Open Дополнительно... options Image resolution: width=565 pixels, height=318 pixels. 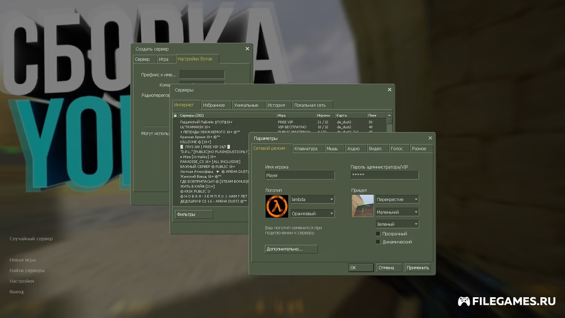tap(291, 249)
